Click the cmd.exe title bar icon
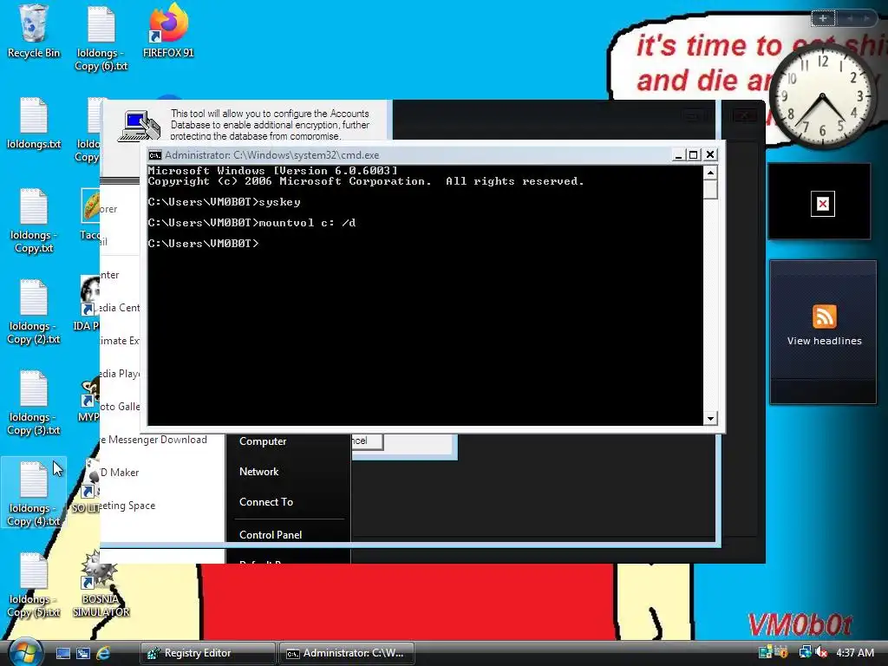Screen dimensions: 888x666 154,155
